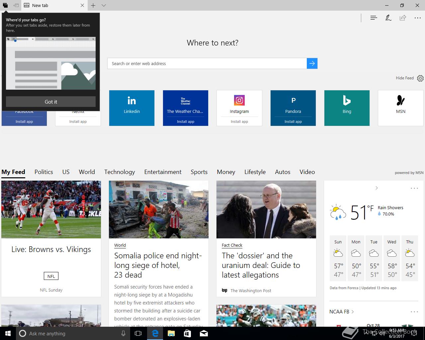The image size is (425, 340).
Task: Click the Cortana microphone icon
Action: pyautogui.click(x=123, y=333)
